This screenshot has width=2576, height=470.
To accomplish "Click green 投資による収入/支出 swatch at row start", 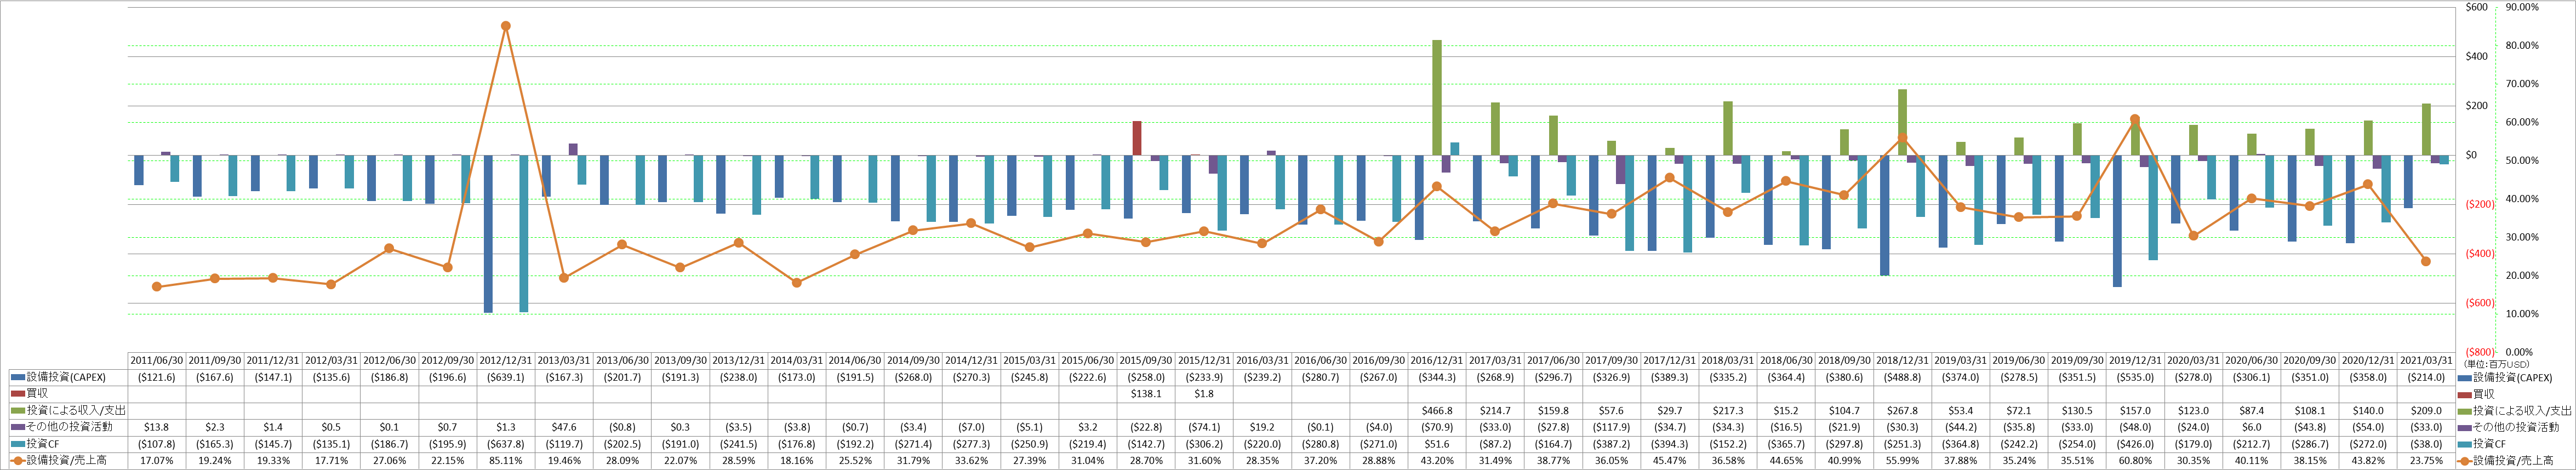I will pos(17,411).
